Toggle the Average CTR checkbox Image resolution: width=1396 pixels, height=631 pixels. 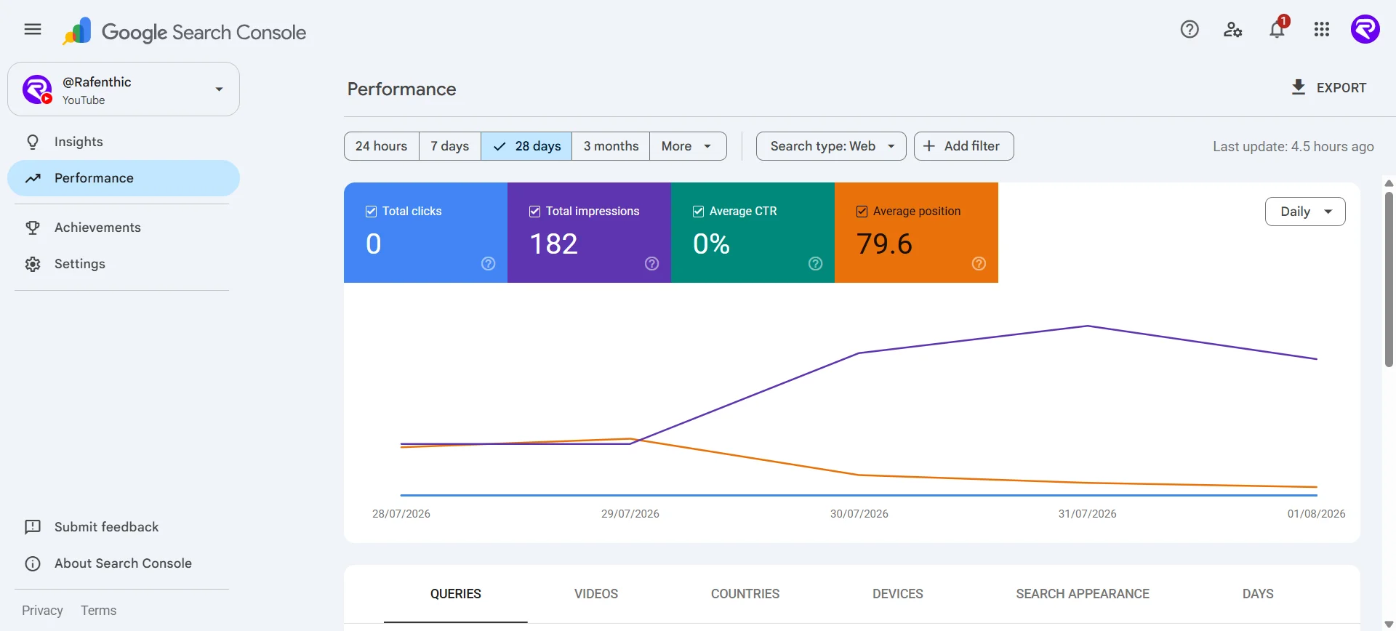699,212
